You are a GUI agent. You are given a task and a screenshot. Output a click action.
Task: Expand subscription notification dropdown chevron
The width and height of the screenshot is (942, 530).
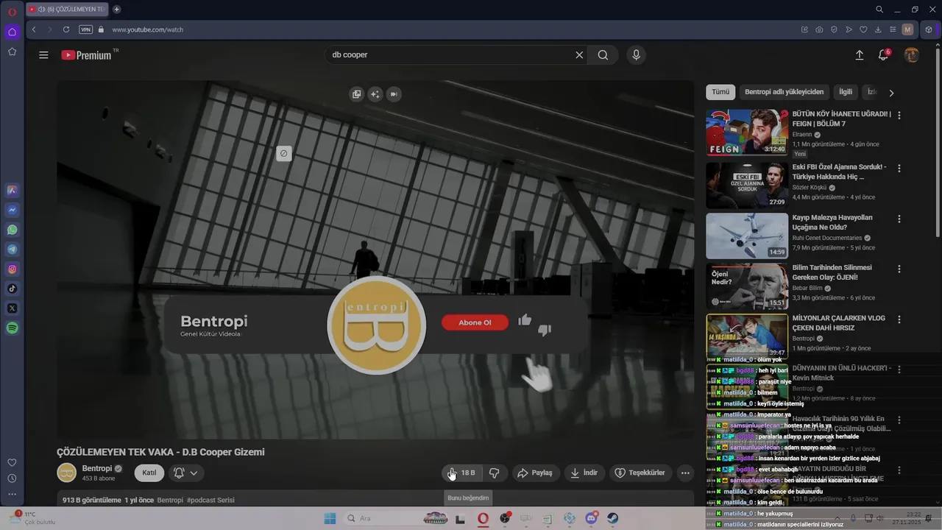(194, 473)
